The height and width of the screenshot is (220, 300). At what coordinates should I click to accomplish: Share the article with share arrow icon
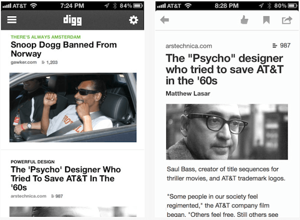pyautogui.click(x=287, y=20)
